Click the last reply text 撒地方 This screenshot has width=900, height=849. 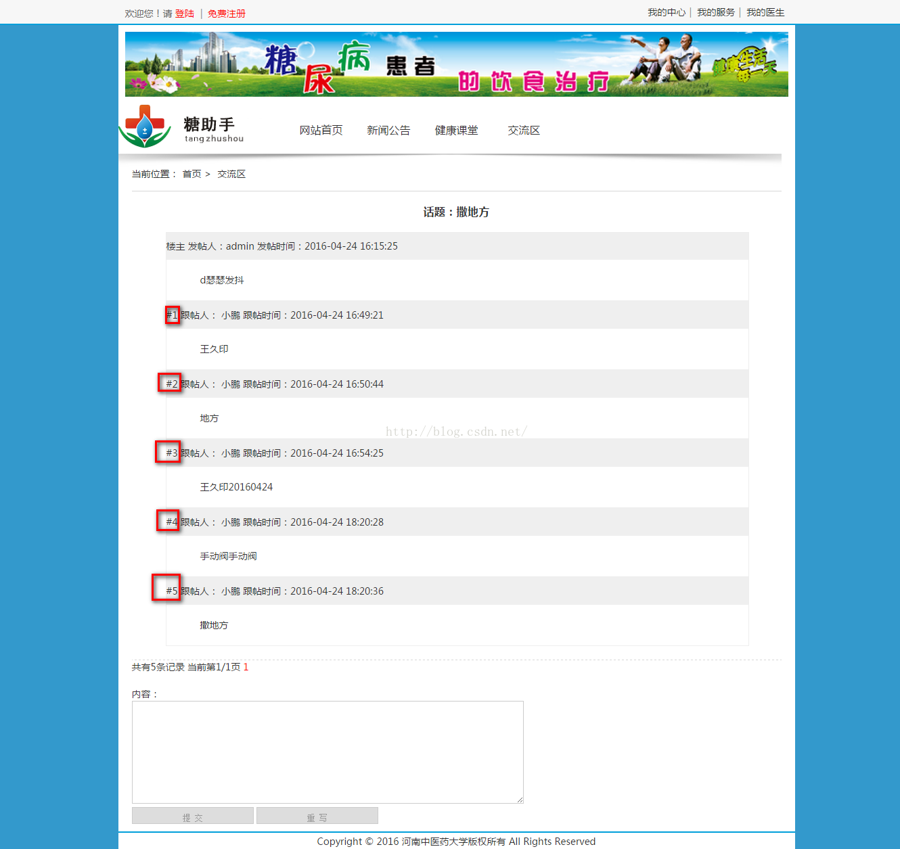point(214,625)
